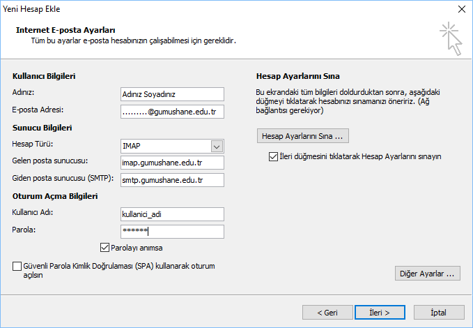The width and height of the screenshot is (473, 328).
Task: Open Diğer Ayarlar settings
Action: pos(428,274)
